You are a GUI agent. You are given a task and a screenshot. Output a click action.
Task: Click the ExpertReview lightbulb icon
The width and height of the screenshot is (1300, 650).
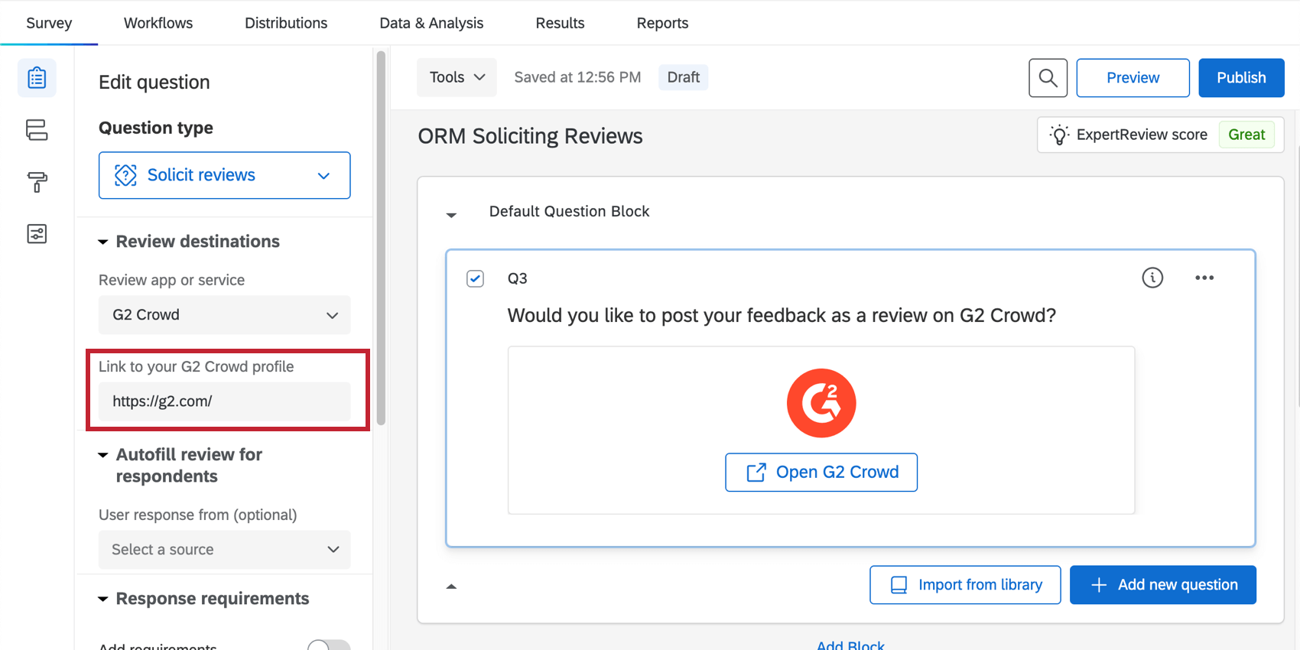click(x=1059, y=135)
